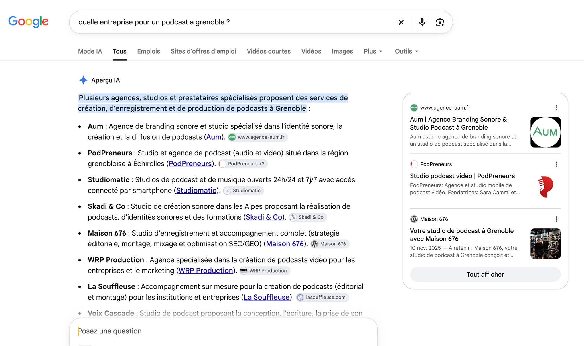Image resolution: width=584 pixels, height=346 pixels.
Task: Click the Studiomatic source chip
Action: pos(243,191)
